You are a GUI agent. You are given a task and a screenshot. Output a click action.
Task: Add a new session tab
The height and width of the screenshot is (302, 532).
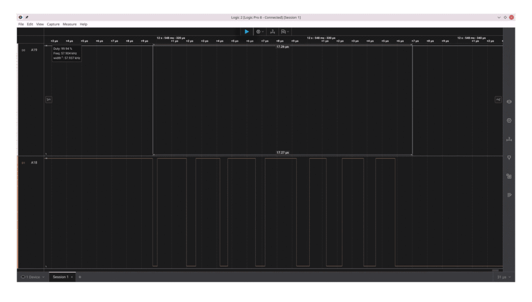pyautogui.click(x=79, y=277)
